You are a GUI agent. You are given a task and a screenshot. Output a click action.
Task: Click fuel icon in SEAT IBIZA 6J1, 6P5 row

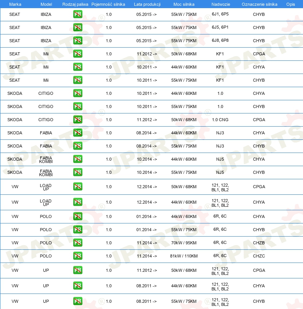coord(77,14)
